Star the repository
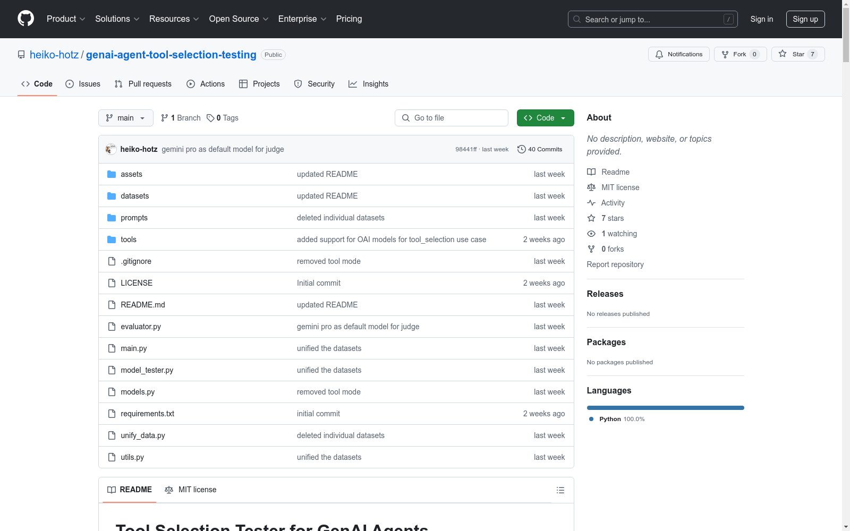The image size is (850, 531). click(x=798, y=54)
